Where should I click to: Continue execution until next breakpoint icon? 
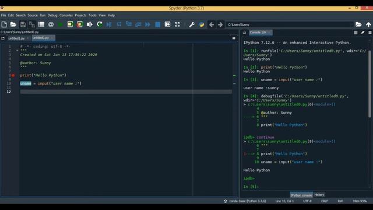147,24
